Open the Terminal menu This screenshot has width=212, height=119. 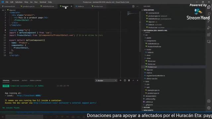coord(43,2)
